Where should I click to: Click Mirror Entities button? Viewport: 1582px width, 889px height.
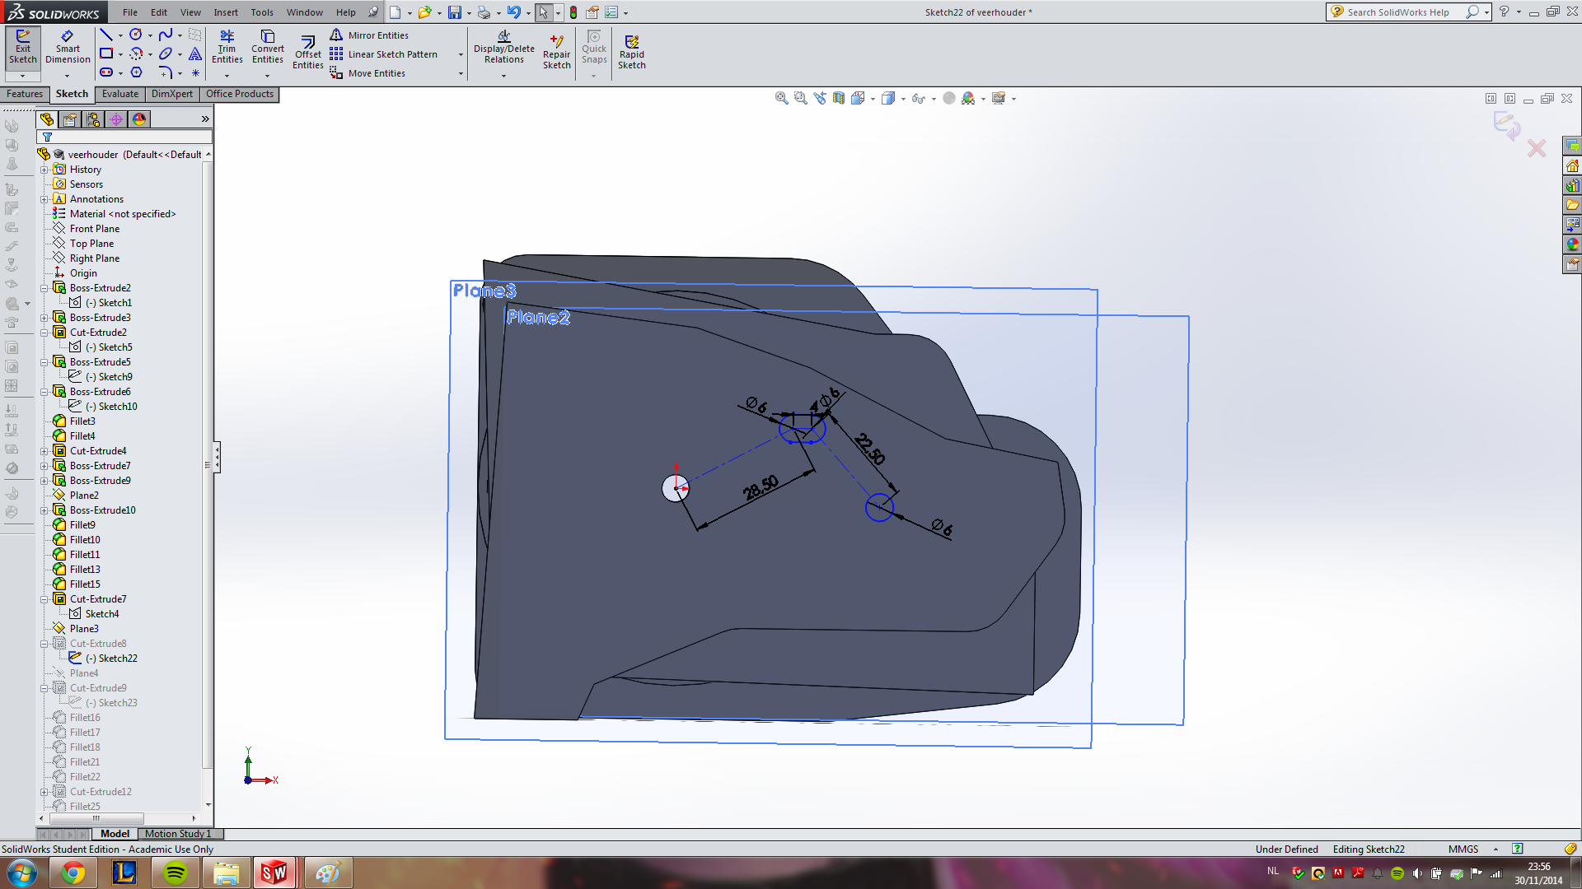(x=369, y=35)
